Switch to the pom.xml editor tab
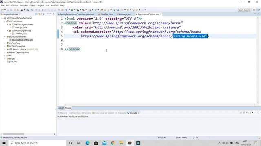Image resolution: width=261 pixels, height=146 pixels. coord(76,15)
